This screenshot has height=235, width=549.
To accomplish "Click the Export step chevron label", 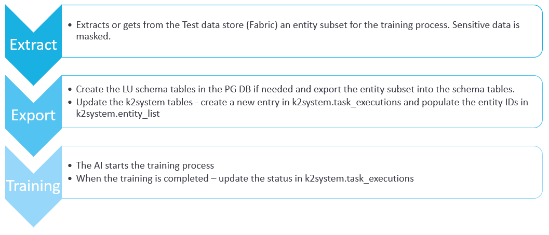I will click(x=34, y=115).
